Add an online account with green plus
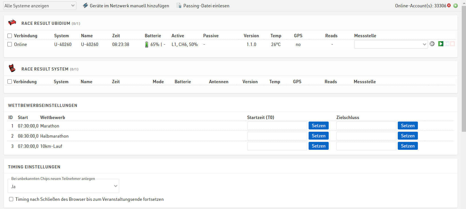This screenshot has width=466, height=209. coord(456,6)
